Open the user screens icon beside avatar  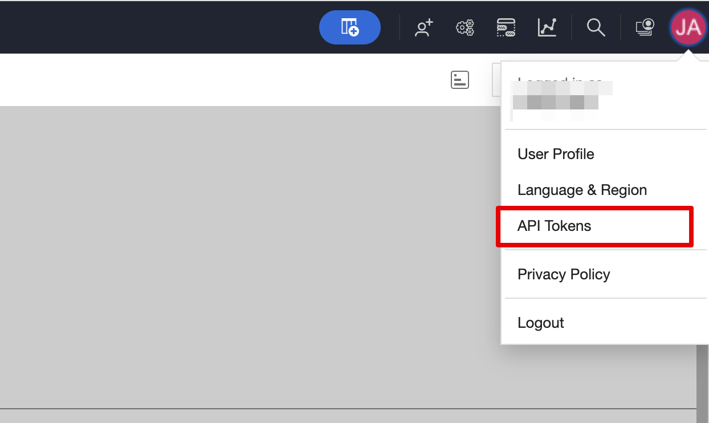(645, 27)
